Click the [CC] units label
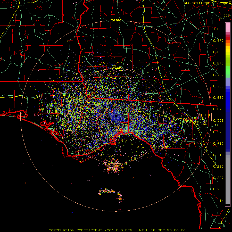Screen dimensions: 232x232 220,18
